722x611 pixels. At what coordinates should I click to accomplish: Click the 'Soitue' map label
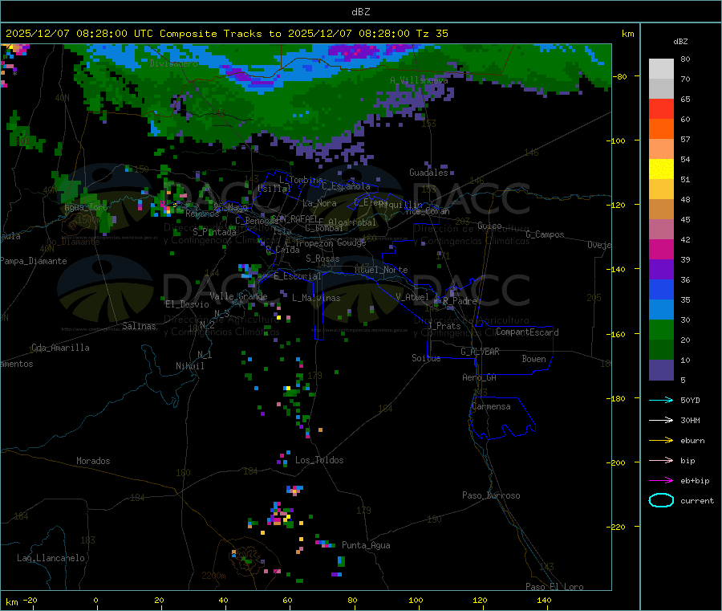click(x=426, y=358)
